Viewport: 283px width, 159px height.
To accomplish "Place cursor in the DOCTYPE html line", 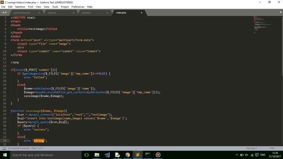I will pyautogui.click(x=23, y=18).
